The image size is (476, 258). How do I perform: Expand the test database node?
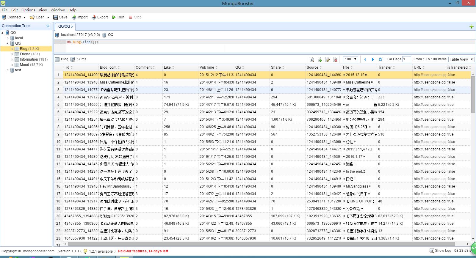point(8,70)
